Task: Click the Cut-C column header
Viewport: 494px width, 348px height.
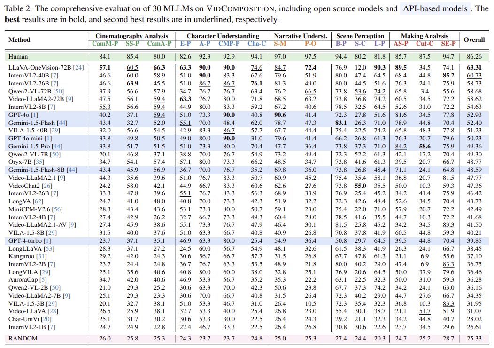Action: tap(425, 44)
